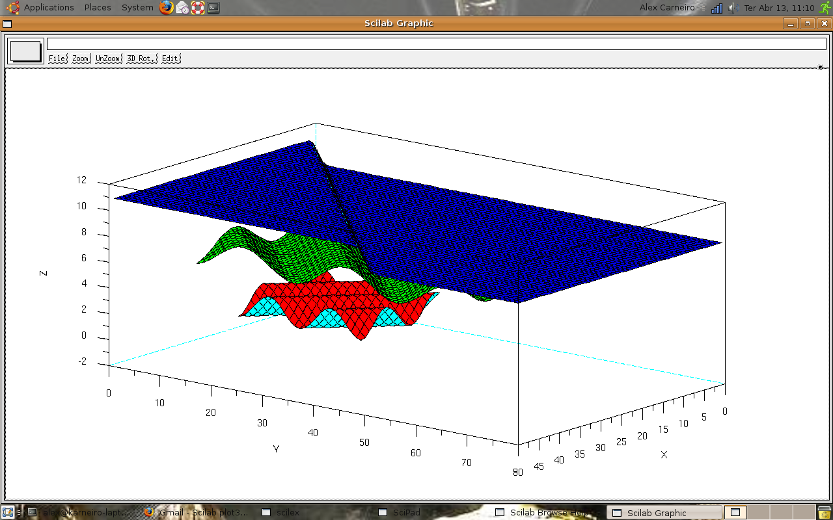The image size is (833, 520).
Task: Activate the Zoom tool in Scilab Graphic
Action: click(x=79, y=58)
